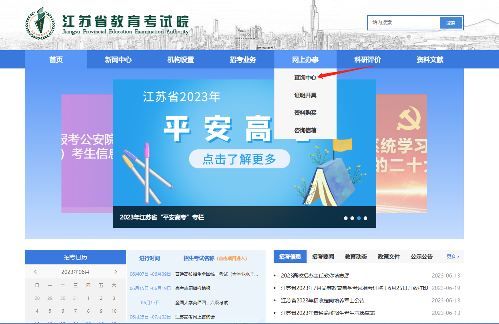
Task: Open the 网上办事 navigation menu
Action: click(305, 60)
